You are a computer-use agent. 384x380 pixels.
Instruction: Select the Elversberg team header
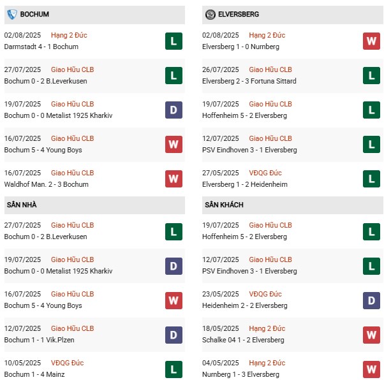click(x=240, y=14)
